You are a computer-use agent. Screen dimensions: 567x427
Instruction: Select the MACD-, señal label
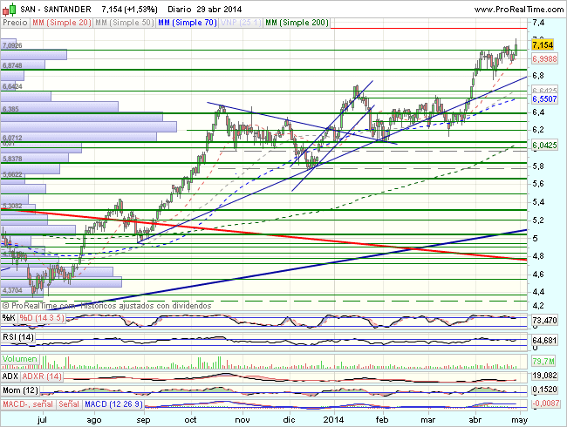pos(28,404)
